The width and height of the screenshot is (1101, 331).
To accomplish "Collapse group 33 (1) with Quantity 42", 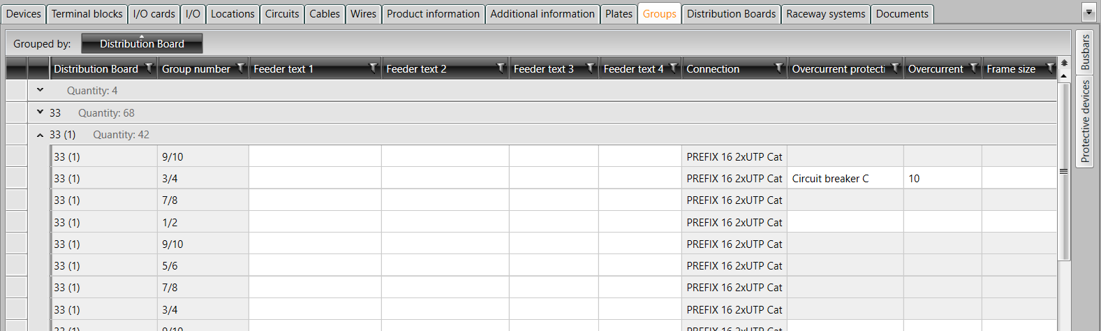I will click(40, 135).
